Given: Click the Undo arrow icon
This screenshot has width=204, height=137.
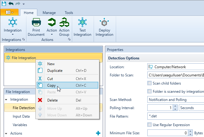Looking at the screenshot, I should point(11,4).
